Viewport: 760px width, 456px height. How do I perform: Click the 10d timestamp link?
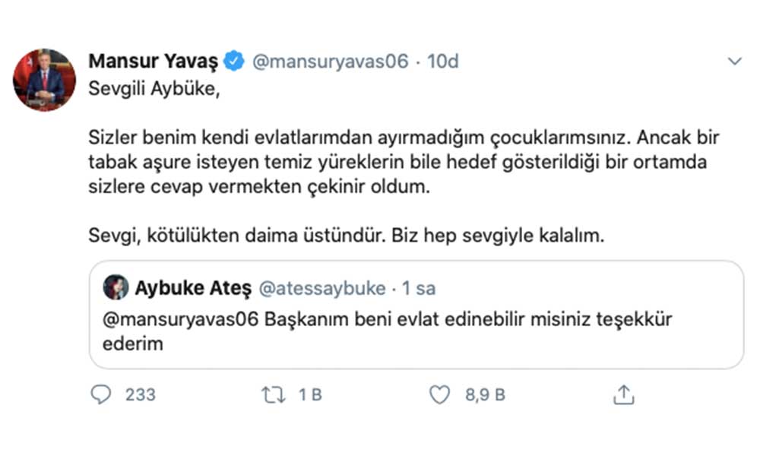442,62
